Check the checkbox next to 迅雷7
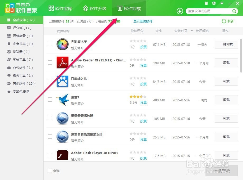The image size is (243, 180). point(50,100)
